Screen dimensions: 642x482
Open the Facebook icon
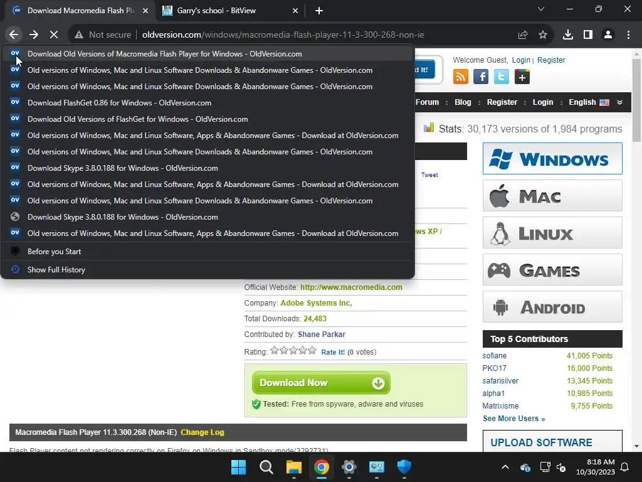481,77
